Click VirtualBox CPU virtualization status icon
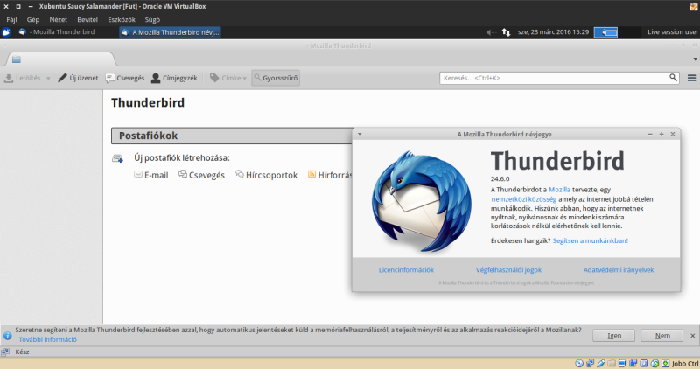The image size is (700, 369). click(x=644, y=363)
